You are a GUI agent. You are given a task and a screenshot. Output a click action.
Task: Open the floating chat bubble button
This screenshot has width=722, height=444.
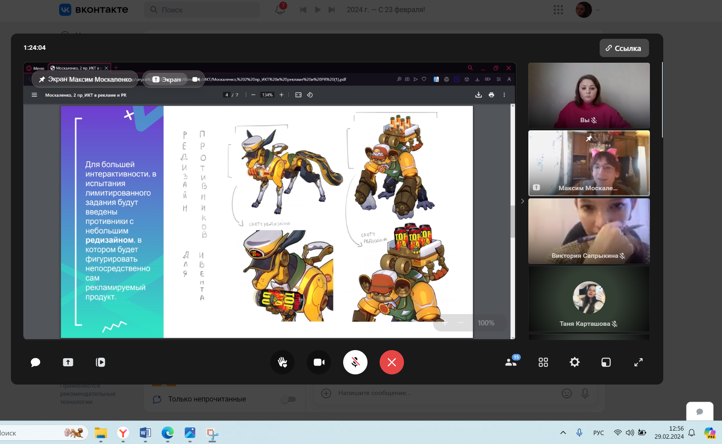tap(700, 412)
